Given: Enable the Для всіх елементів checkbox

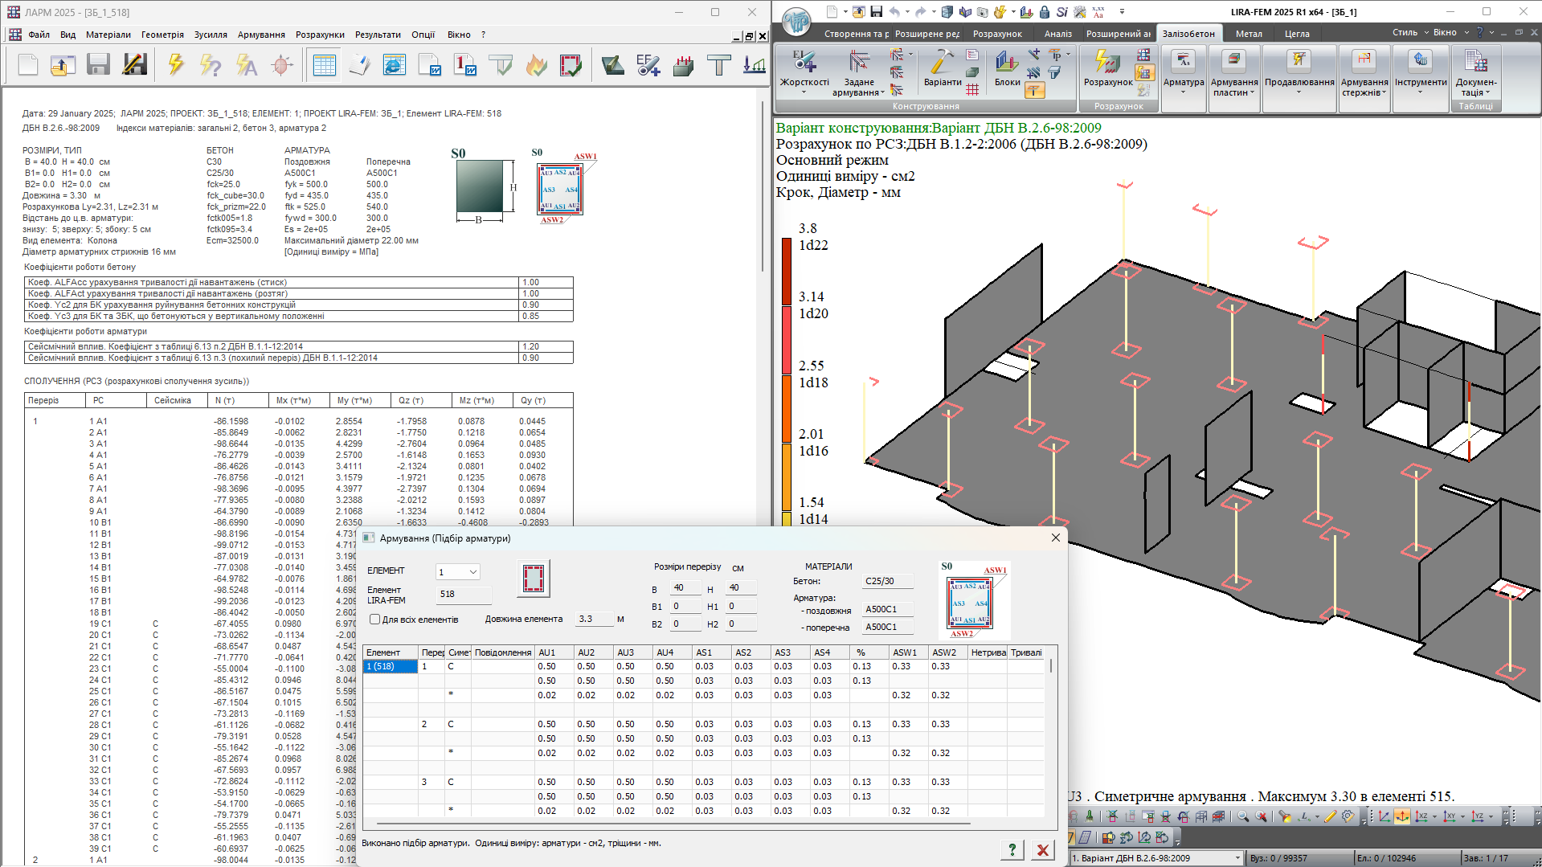Looking at the screenshot, I should 374,620.
